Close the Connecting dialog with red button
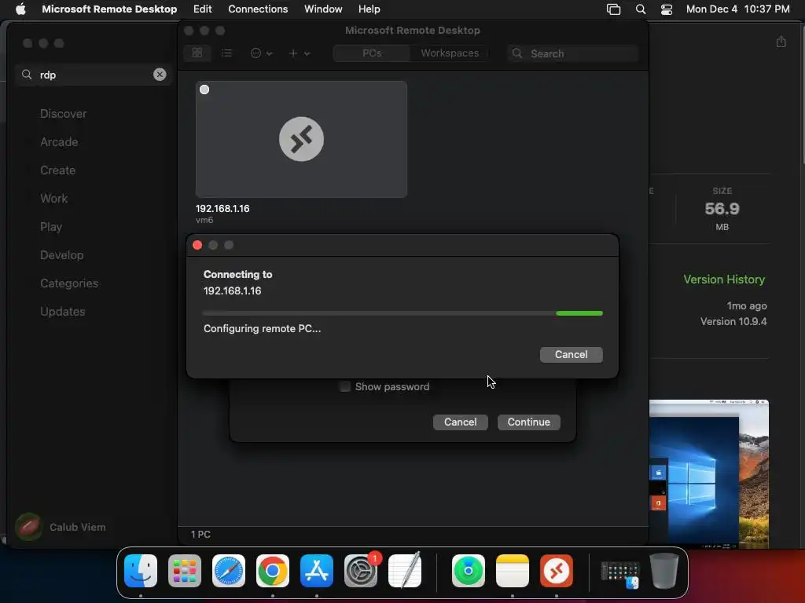Image resolution: width=805 pixels, height=603 pixels. point(197,245)
